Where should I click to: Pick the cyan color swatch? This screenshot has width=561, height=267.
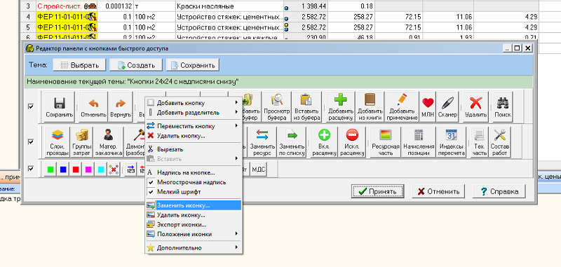click(x=101, y=170)
